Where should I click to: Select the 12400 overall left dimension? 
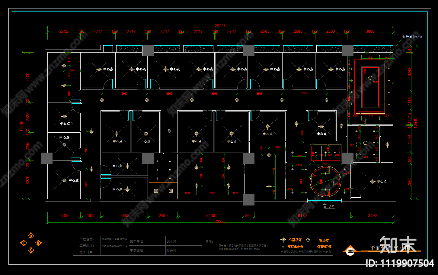tap(21, 126)
